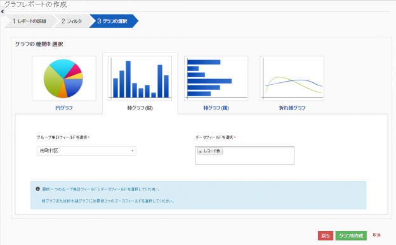Open the 市町村区 group field dropdown
The image size is (396, 245).
[86, 151]
